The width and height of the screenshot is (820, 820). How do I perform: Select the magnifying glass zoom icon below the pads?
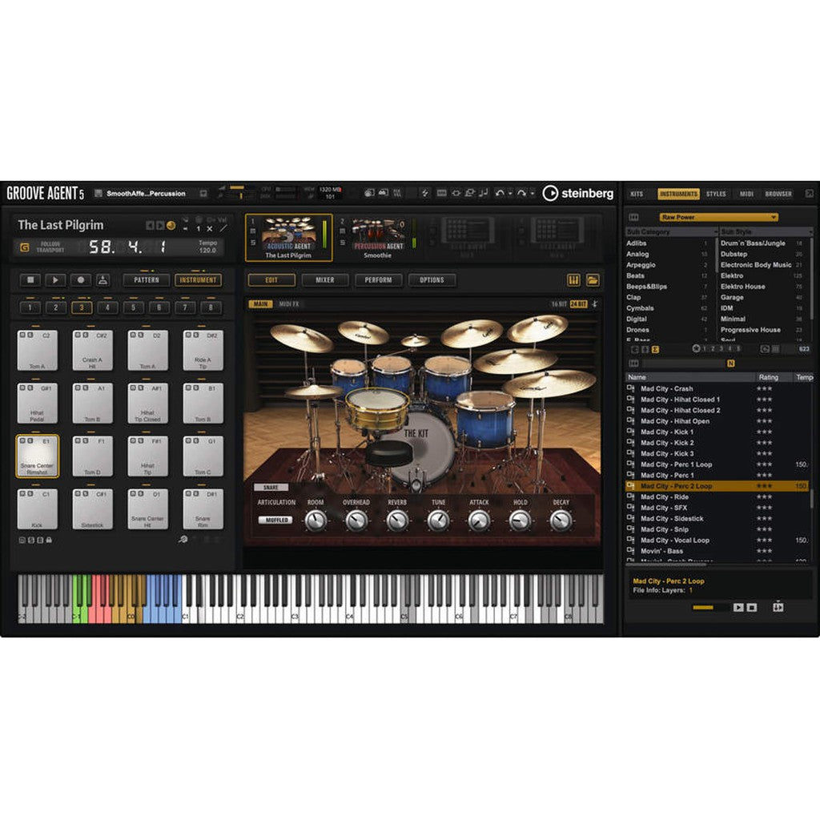click(183, 539)
